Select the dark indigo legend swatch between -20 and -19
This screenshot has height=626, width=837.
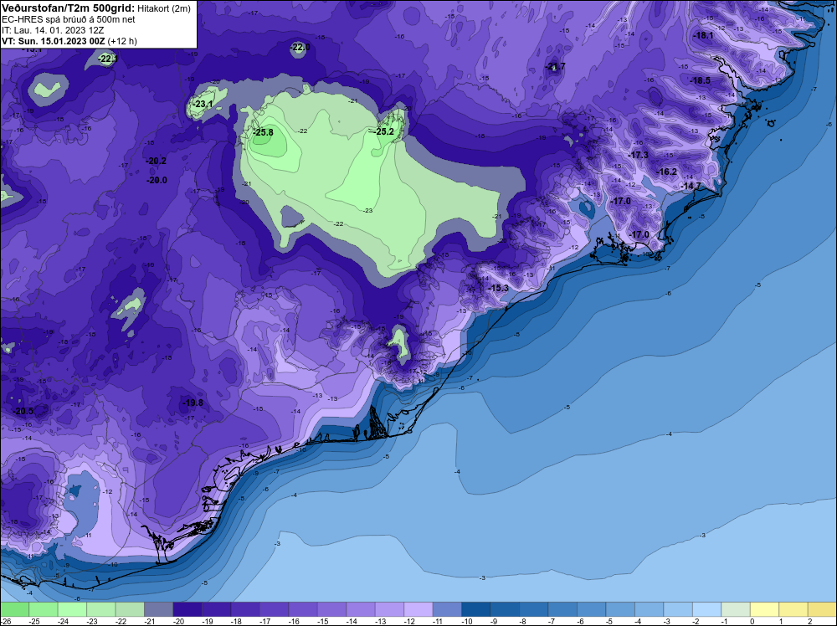[x=187, y=609]
